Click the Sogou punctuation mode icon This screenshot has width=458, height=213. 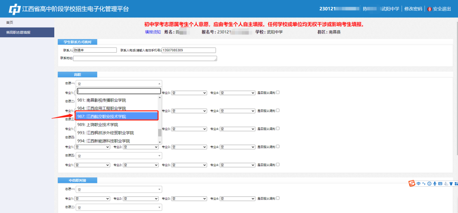pos(424,183)
